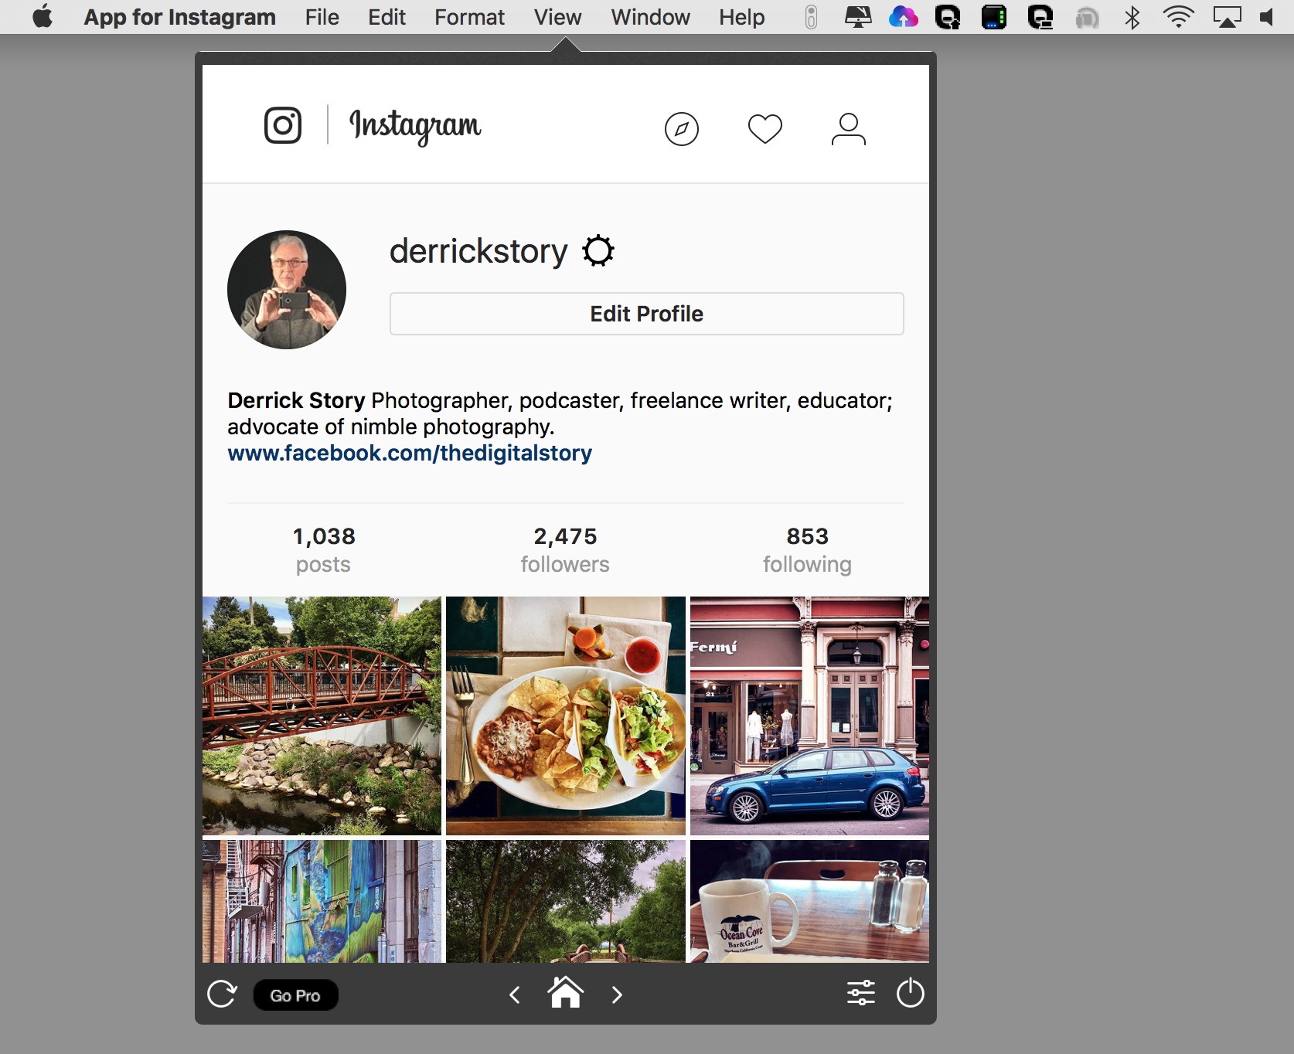
Task: Click the second black speech-bubble menu bar icon
Action: pyautogui.click(x=1040, y=17)
